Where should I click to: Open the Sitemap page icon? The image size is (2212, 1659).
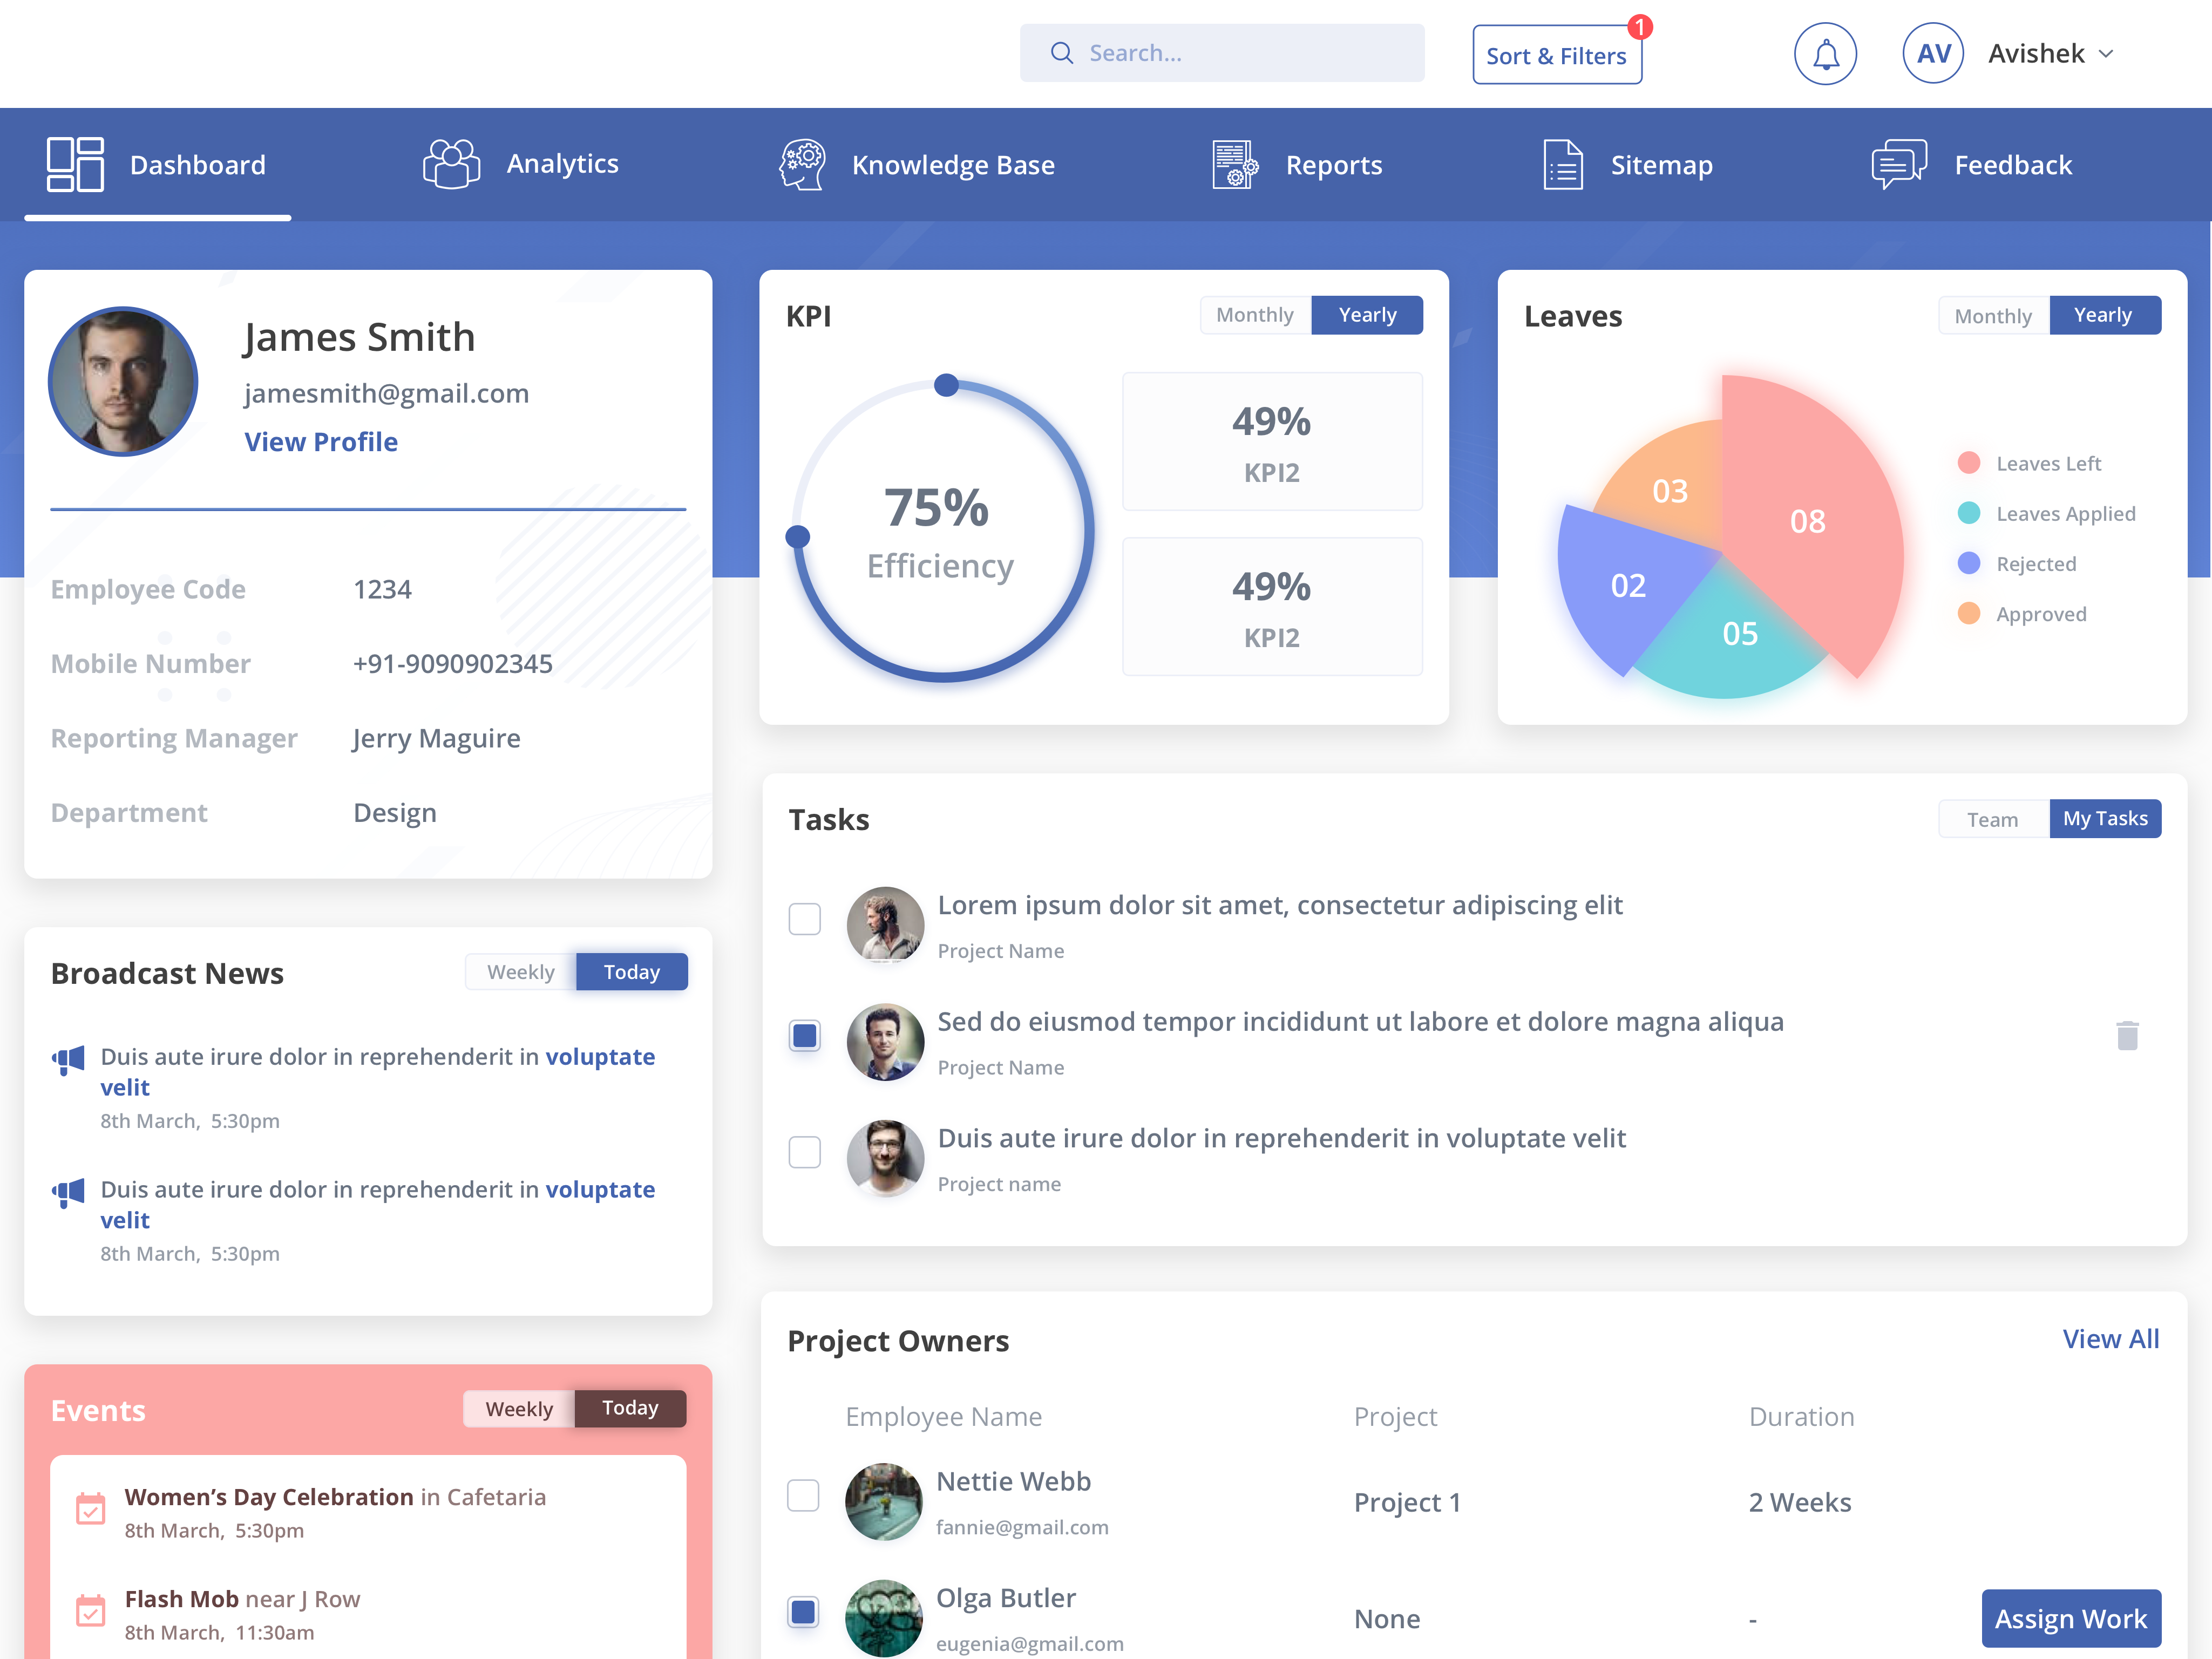(x=1561, y=164)
